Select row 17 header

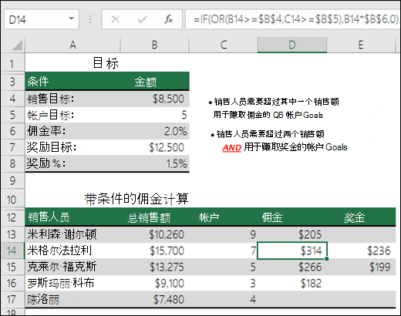tap(12, 299)
